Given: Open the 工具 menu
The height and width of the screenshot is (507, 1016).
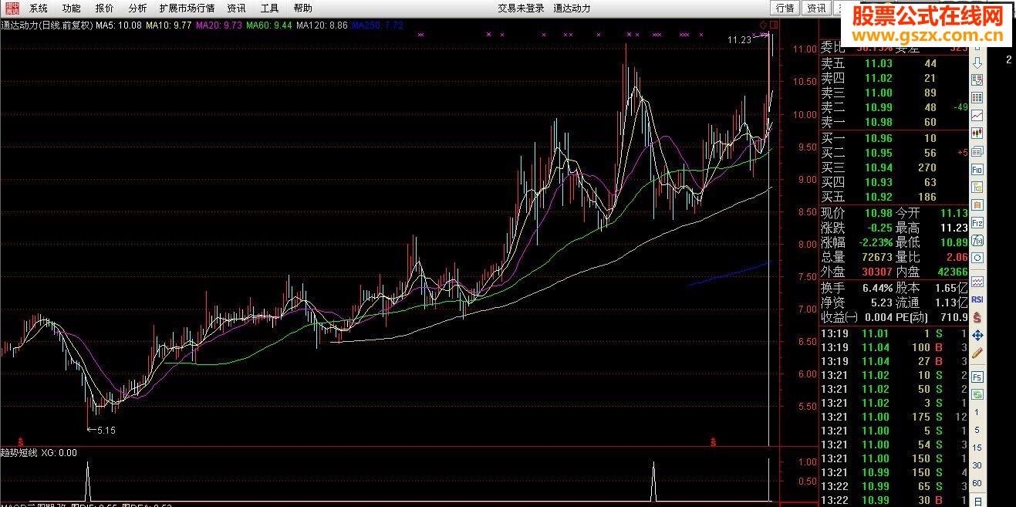Looking at the screenshot, I should 269,8.
